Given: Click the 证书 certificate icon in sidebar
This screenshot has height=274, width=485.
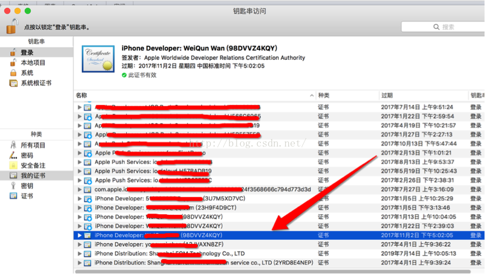Looking at the screenshot, I should point(13,196).
